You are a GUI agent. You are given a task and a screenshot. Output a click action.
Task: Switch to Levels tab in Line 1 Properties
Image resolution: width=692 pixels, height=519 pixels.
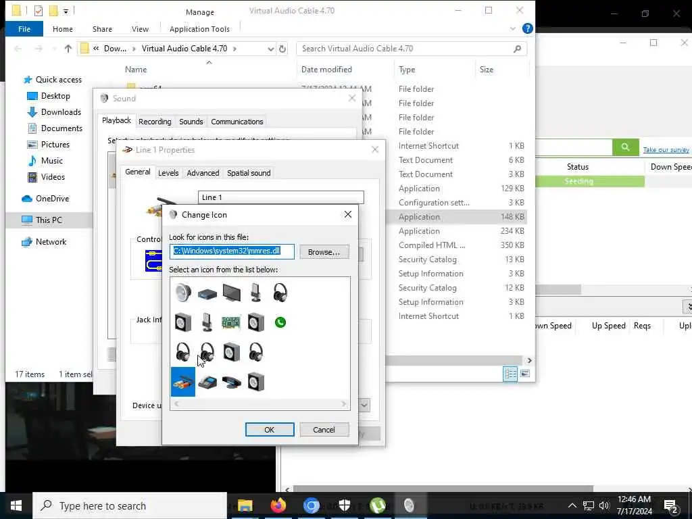coord(168,173)
